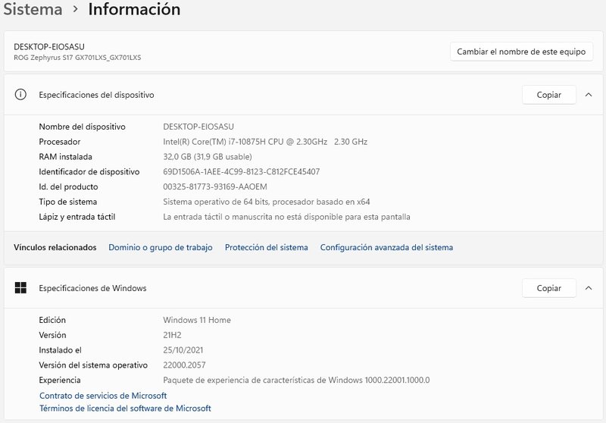Open Contrato de servicios de Microsoft

103,396
